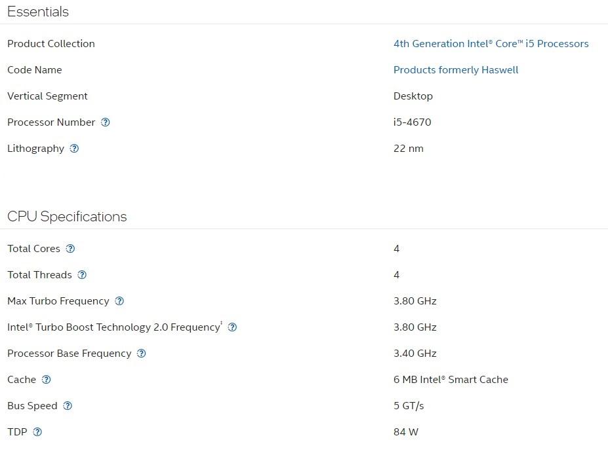Click help icon next to Processor Number
Viewport: 608px width, 457px height.
[106, 122]
